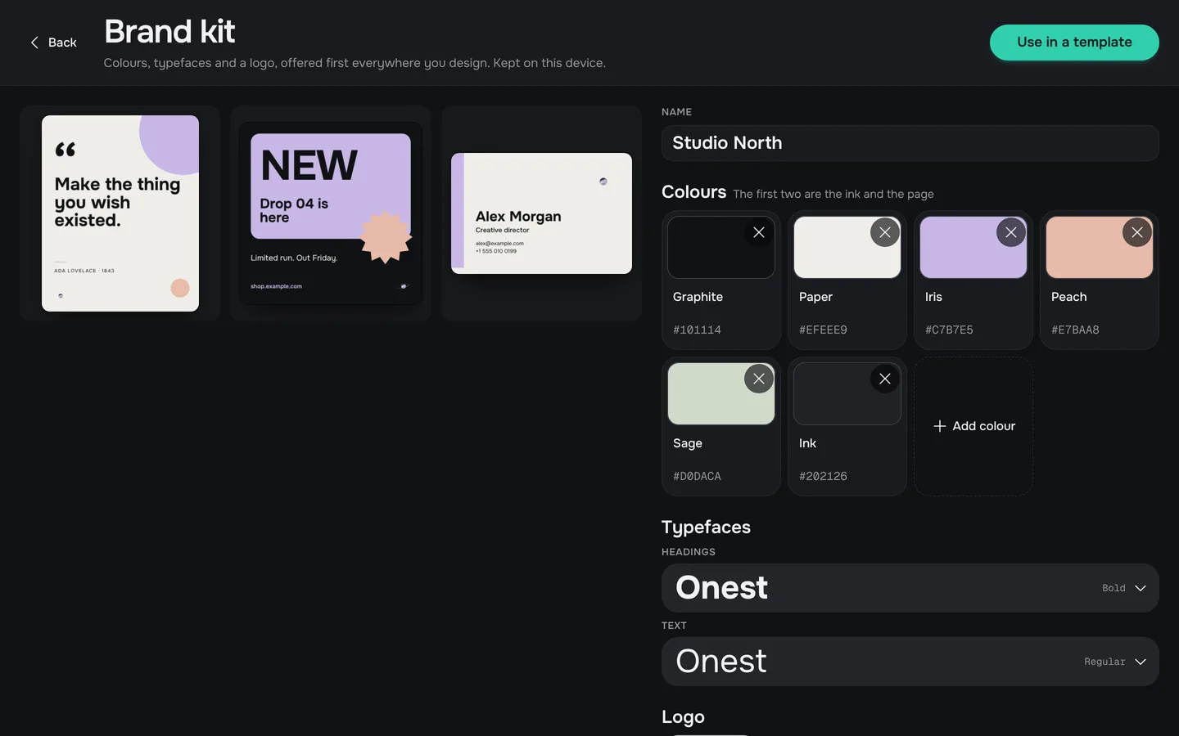This screenshot has width=1179, height=736.
Task: Remove the Paper colour with its X
Action: coord(885,232)
